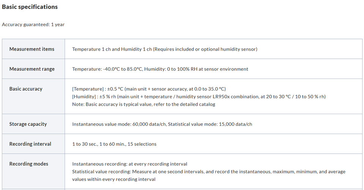
Task: Click the Instantaneous recording description line
Action: [130, 164]
